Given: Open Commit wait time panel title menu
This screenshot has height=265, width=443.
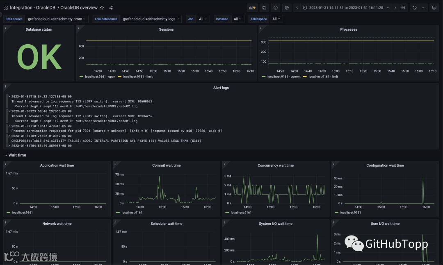Looking at the screenshot, I should tap(166, 165).
